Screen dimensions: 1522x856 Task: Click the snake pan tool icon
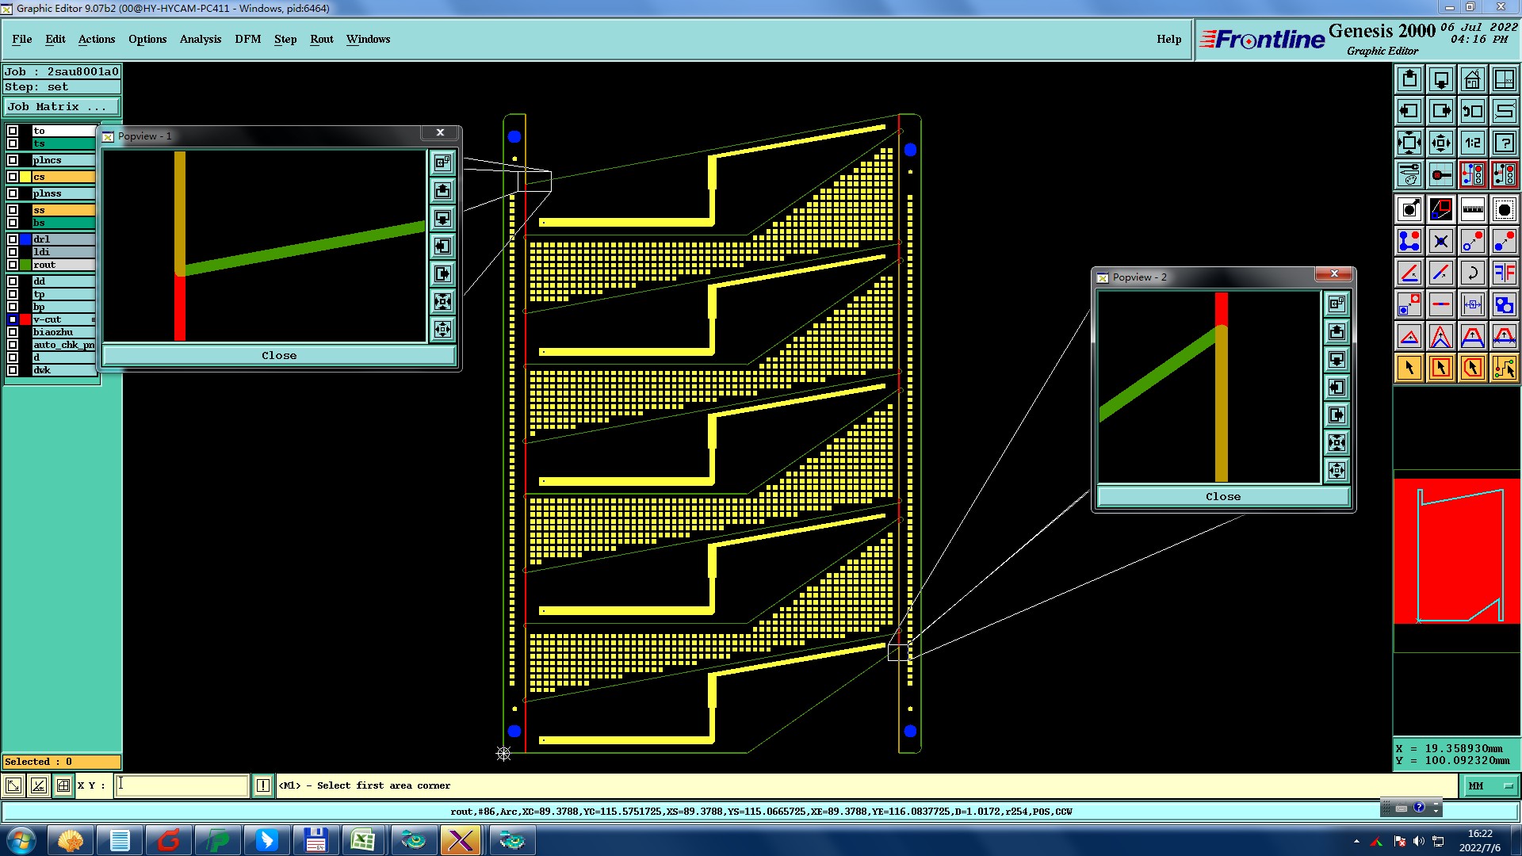click(1504, 111)
